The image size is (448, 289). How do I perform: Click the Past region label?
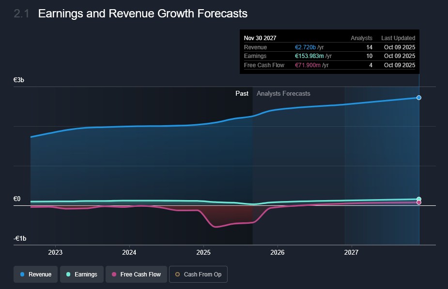(x=242, y=94)
